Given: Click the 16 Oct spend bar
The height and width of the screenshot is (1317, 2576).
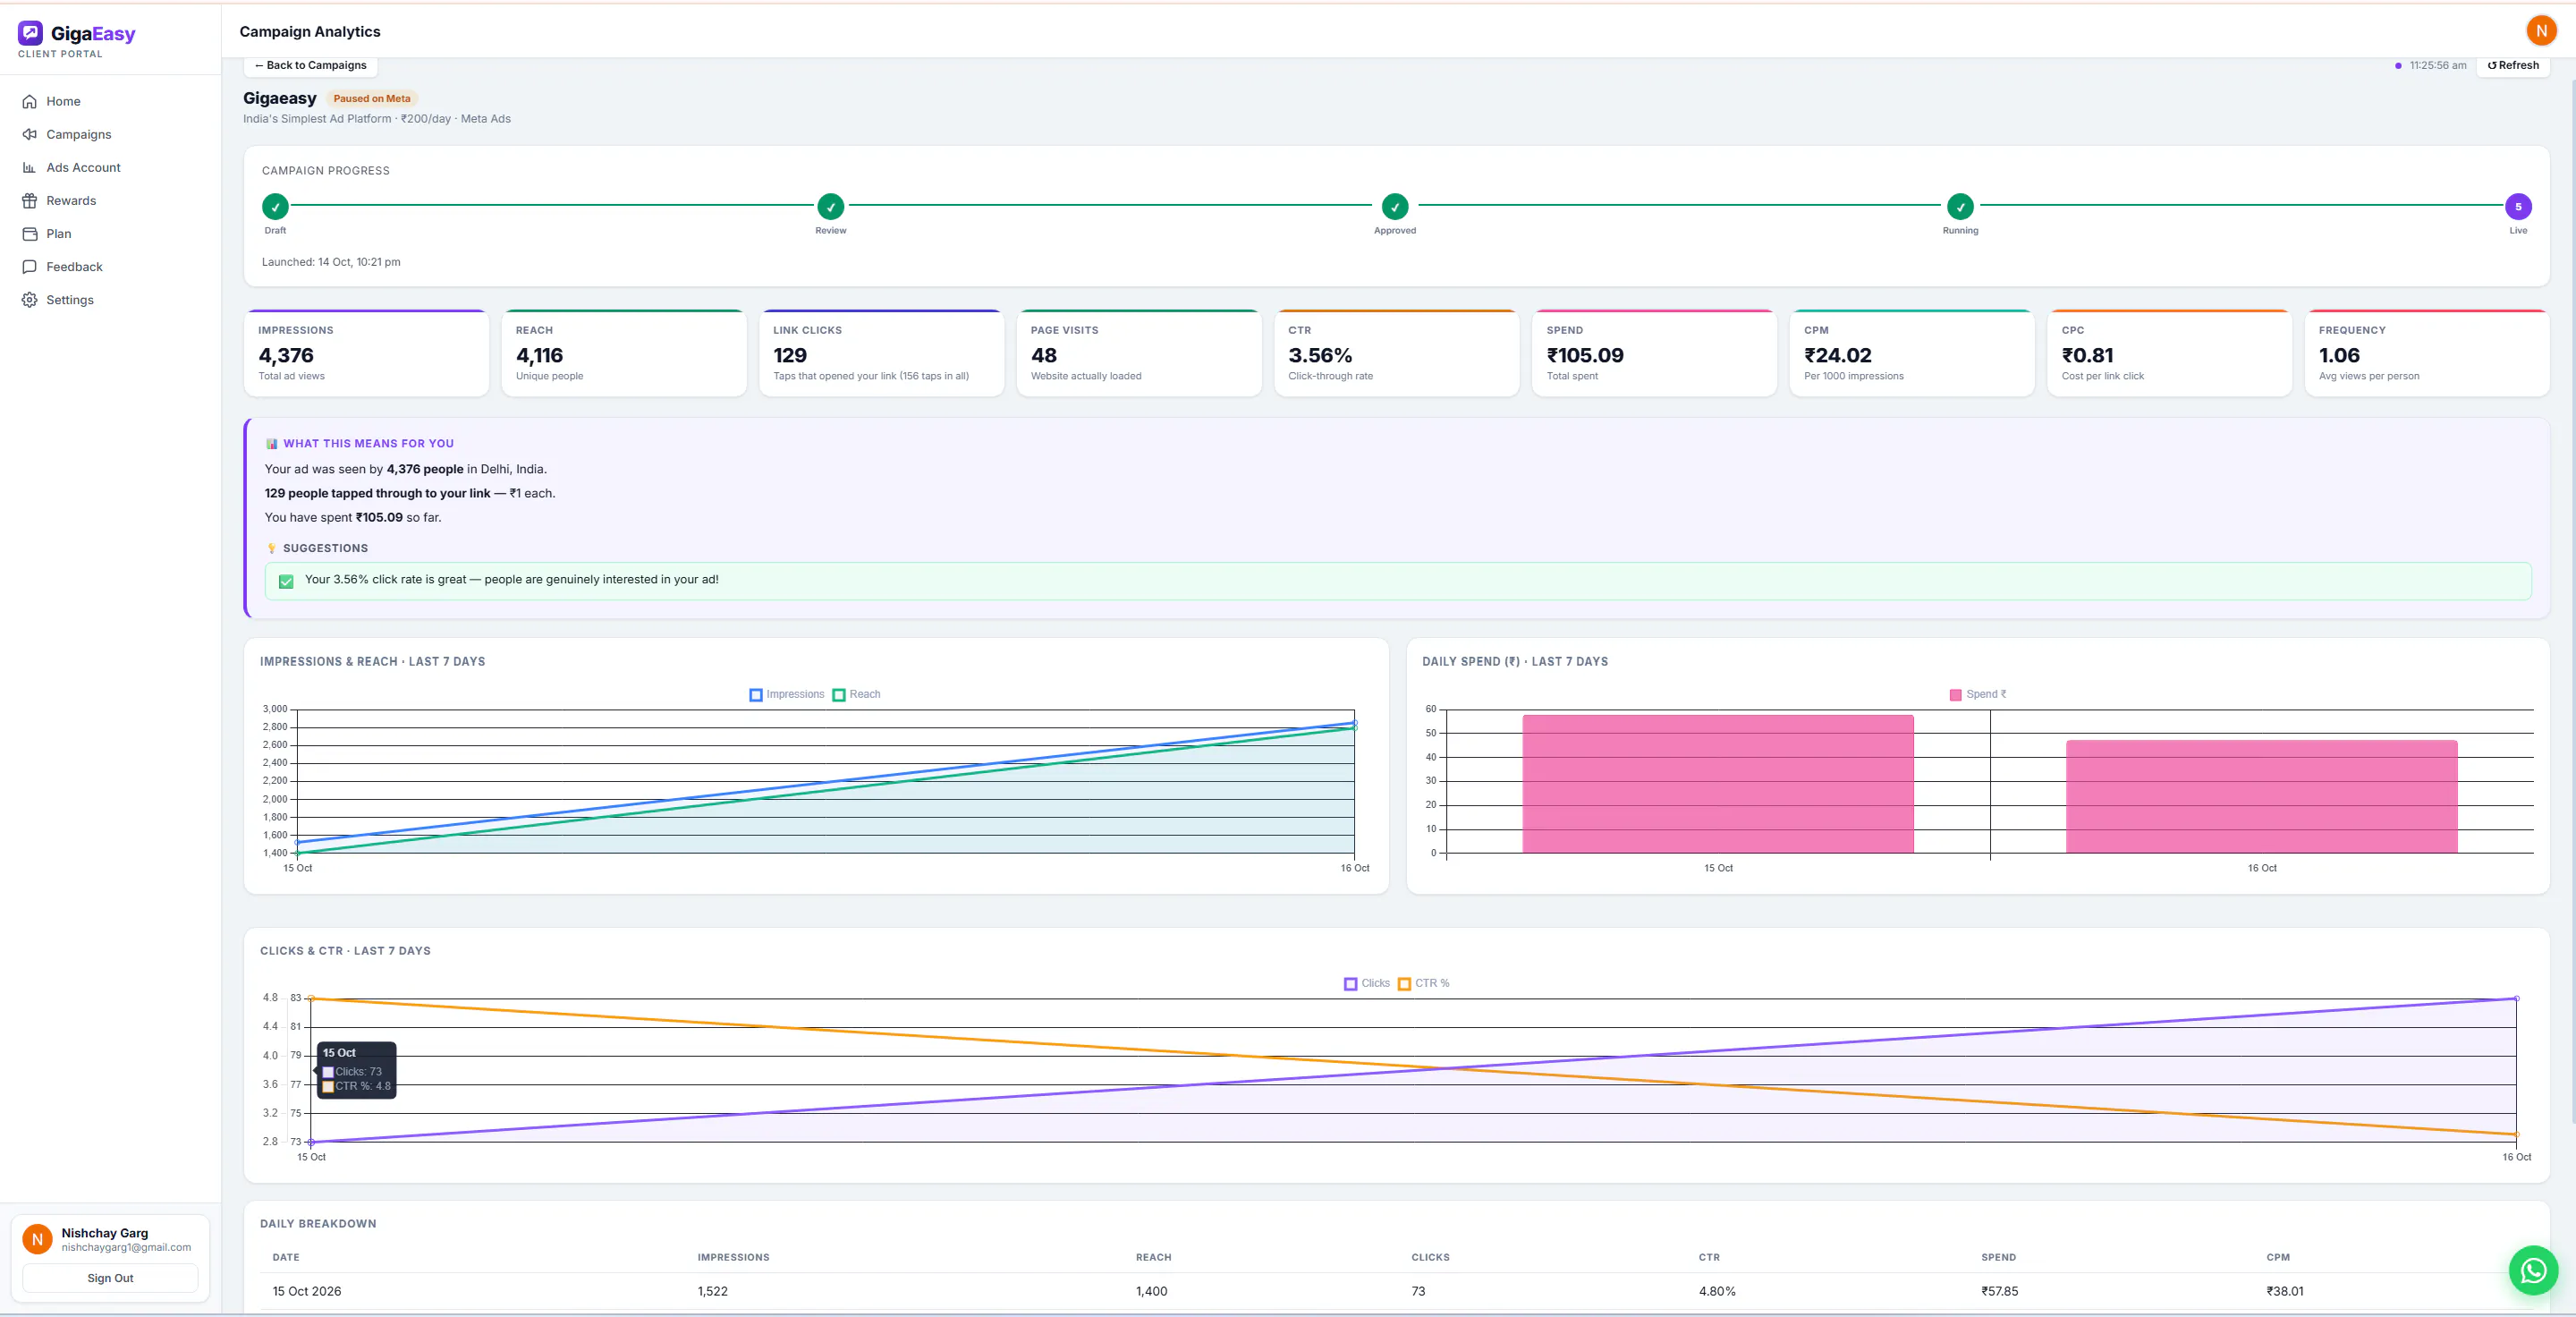Looking at the screenshot, I should 2262,796.
